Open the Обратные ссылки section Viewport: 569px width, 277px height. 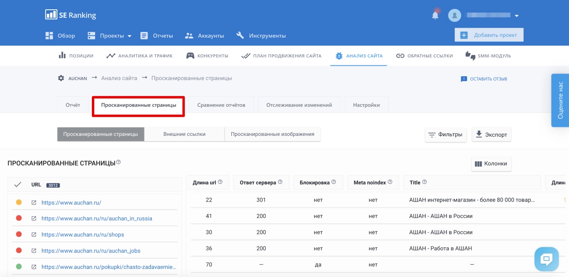(424, 56)
